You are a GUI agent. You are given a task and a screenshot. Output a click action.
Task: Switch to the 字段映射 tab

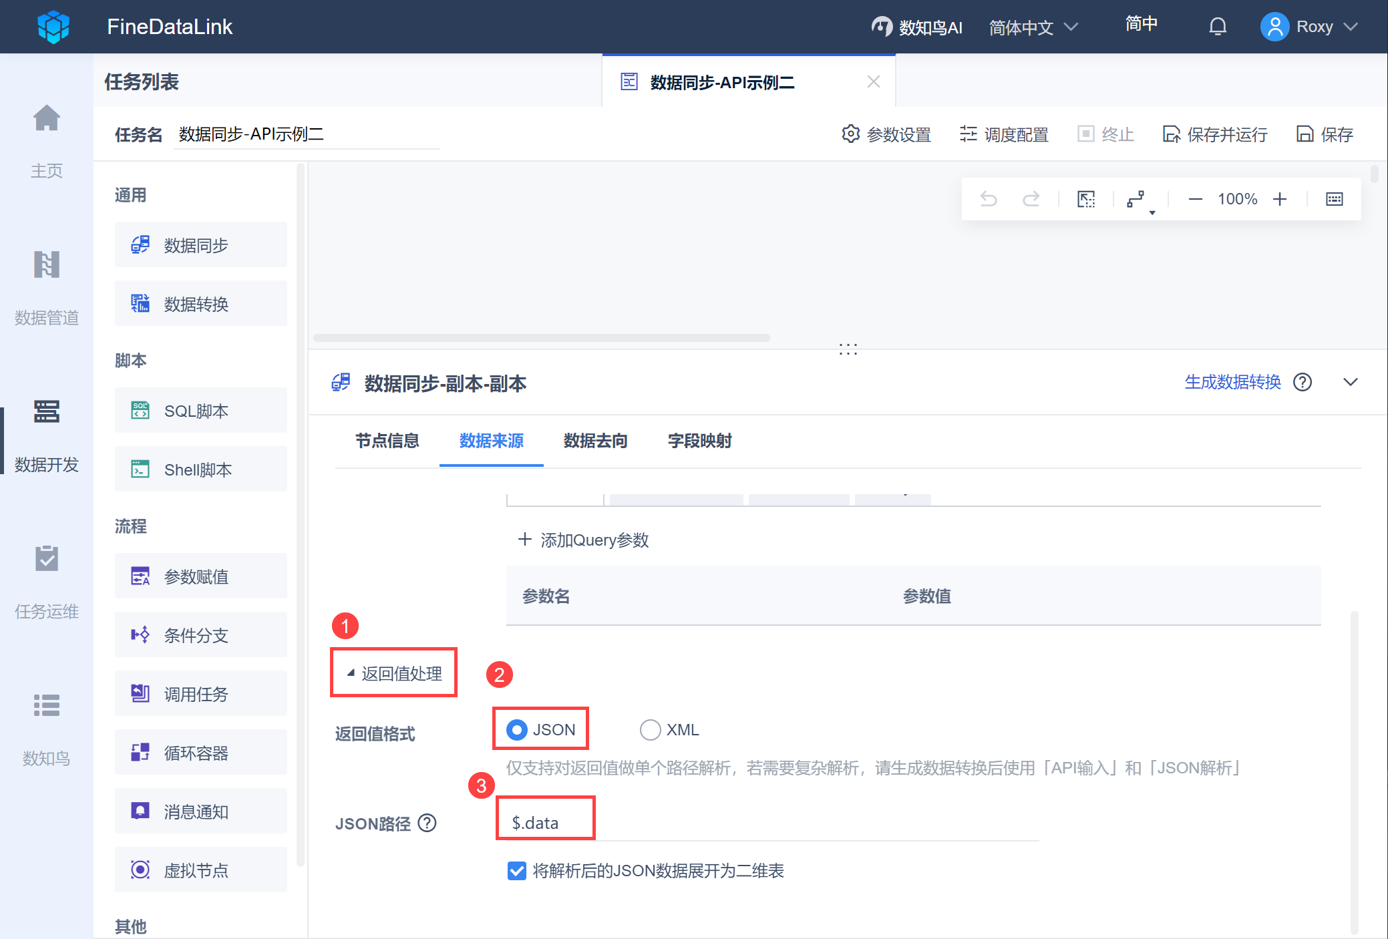(699, 441)
